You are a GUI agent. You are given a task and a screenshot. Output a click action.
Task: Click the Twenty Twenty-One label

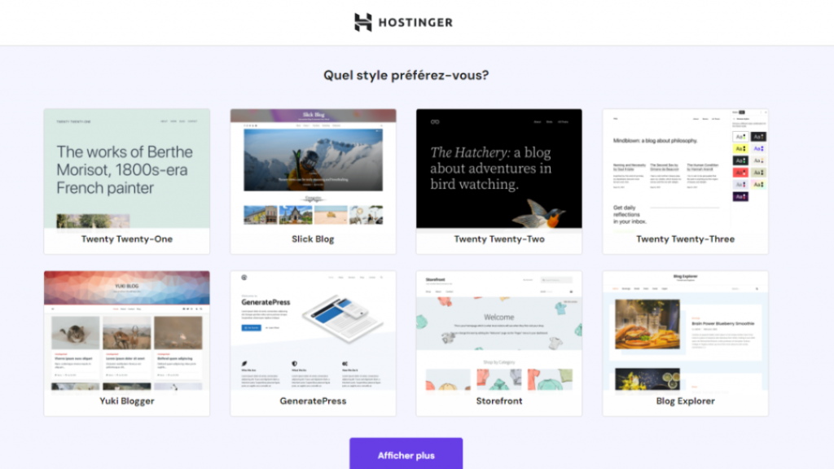(x=126, y=239)
